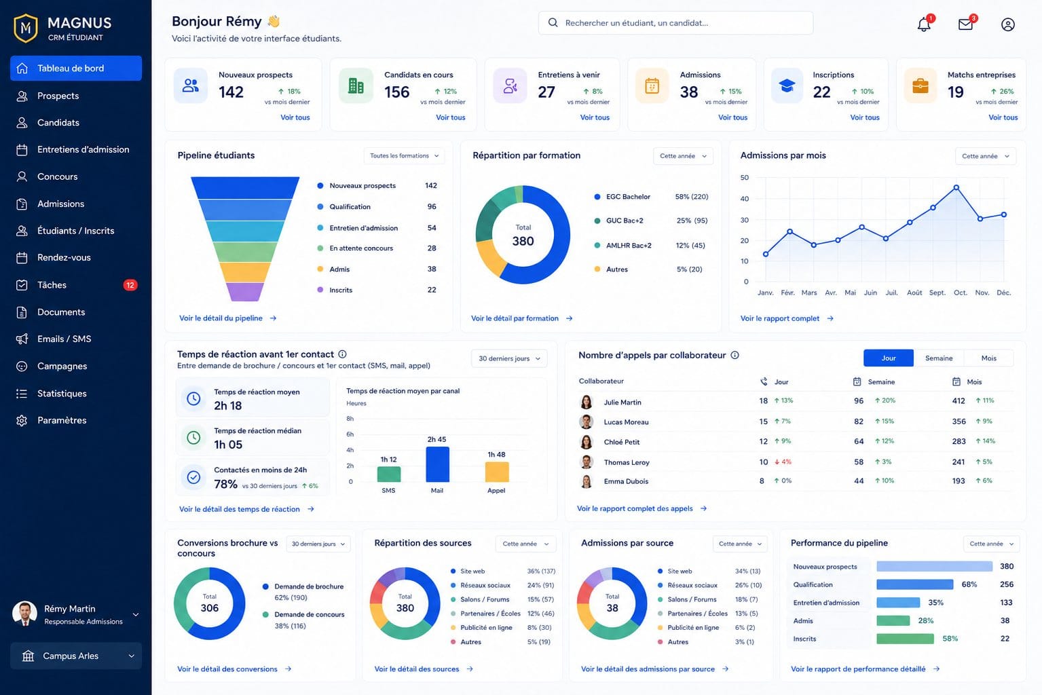
Task: Open Toutes les formations dropdown
Action: pos(404,156)
